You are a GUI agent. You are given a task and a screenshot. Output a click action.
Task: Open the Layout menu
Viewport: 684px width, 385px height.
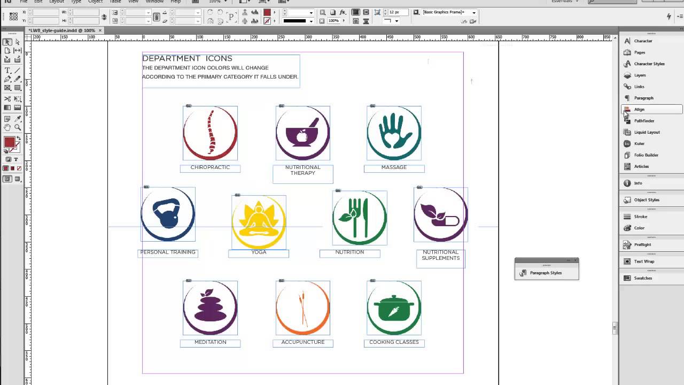click(x=57, y=1)
